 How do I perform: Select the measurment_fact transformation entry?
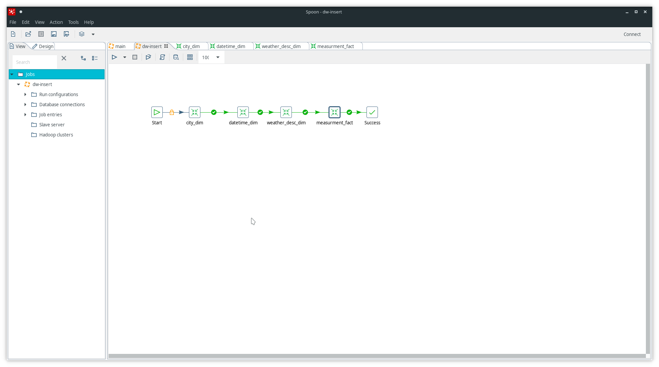[335, 112]
